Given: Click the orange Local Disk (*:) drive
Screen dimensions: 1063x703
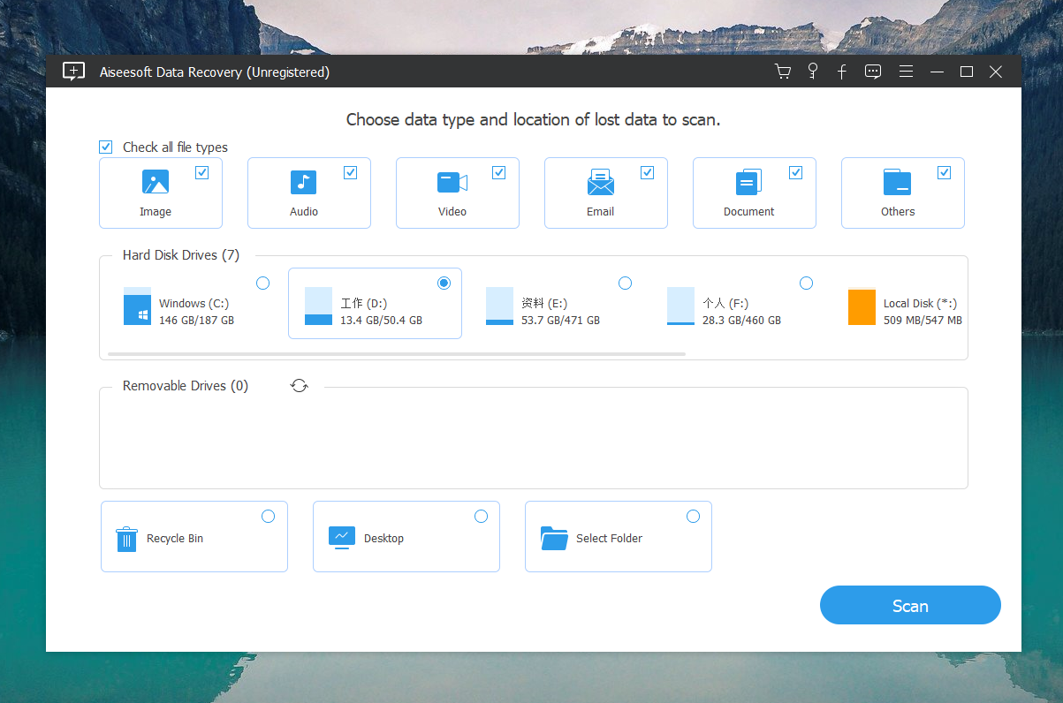Looking at the screenshot, I should (862, 307).
